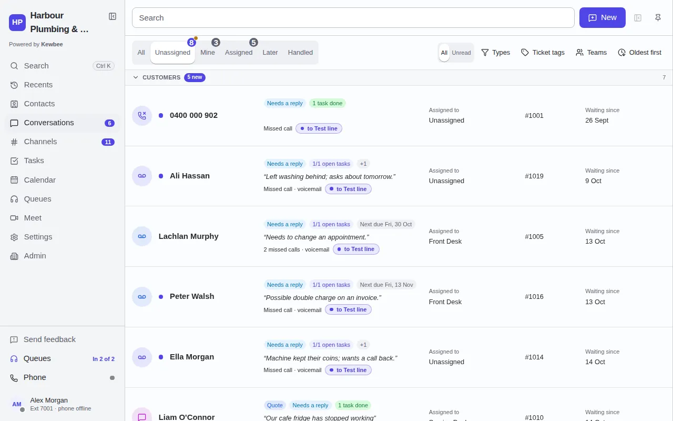The height and width of the screenshot is (421, 673).
Task: Switch to the All conversations tab
Action: click(x=141, y=53)
